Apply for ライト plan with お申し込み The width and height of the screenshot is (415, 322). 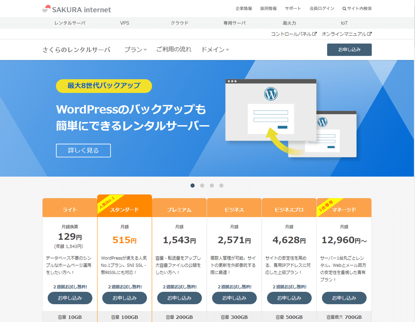point(70,298)
